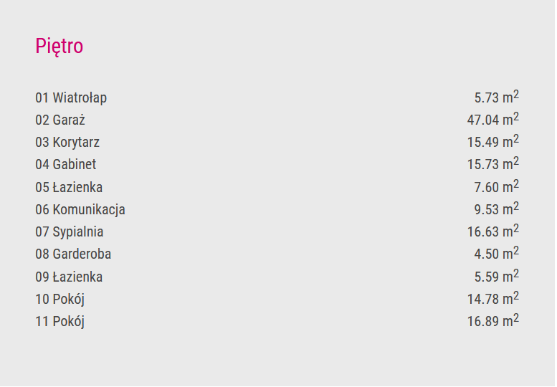Click the Piętro heading

pyautogui.click(x=59, y=47)
